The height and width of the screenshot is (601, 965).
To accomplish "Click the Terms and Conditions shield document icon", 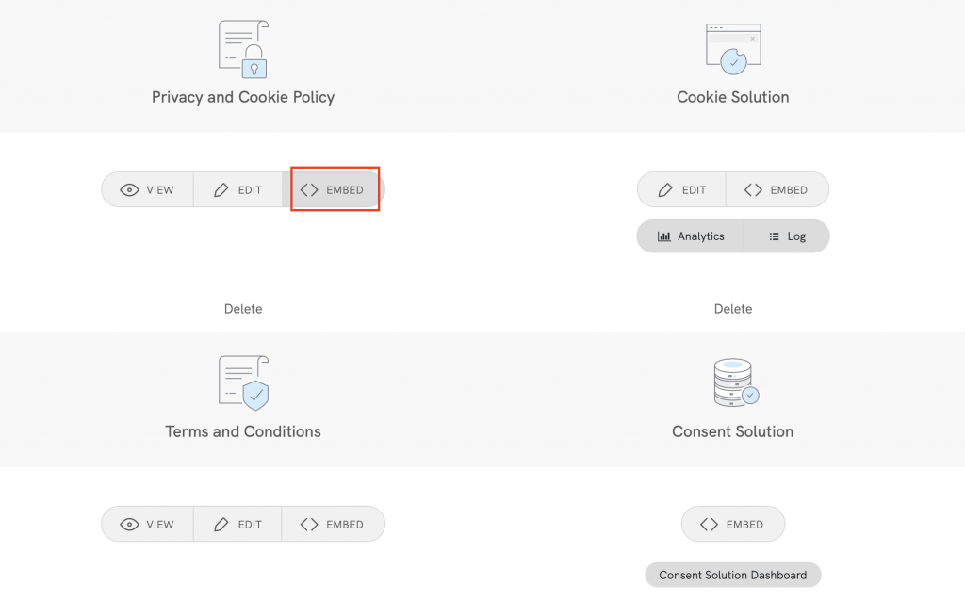I will [242, 382].
